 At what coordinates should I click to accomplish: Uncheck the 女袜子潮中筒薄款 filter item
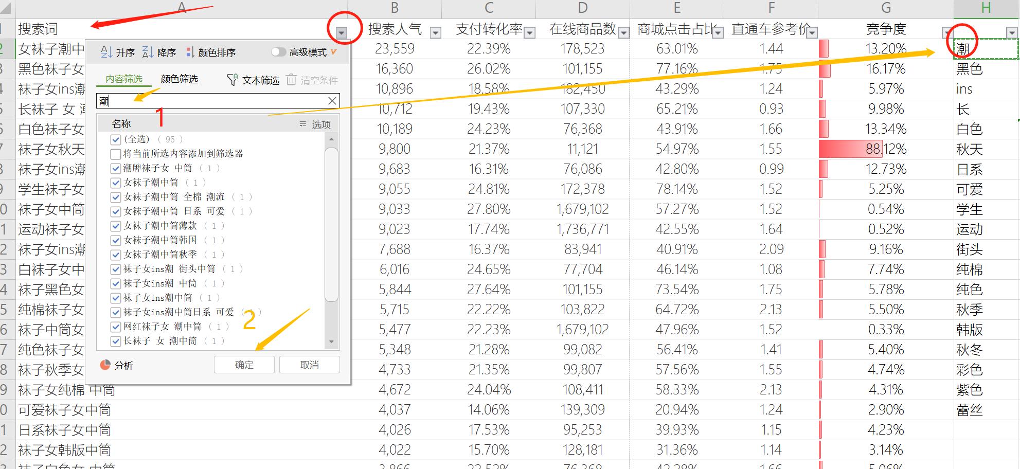[115, 225]
